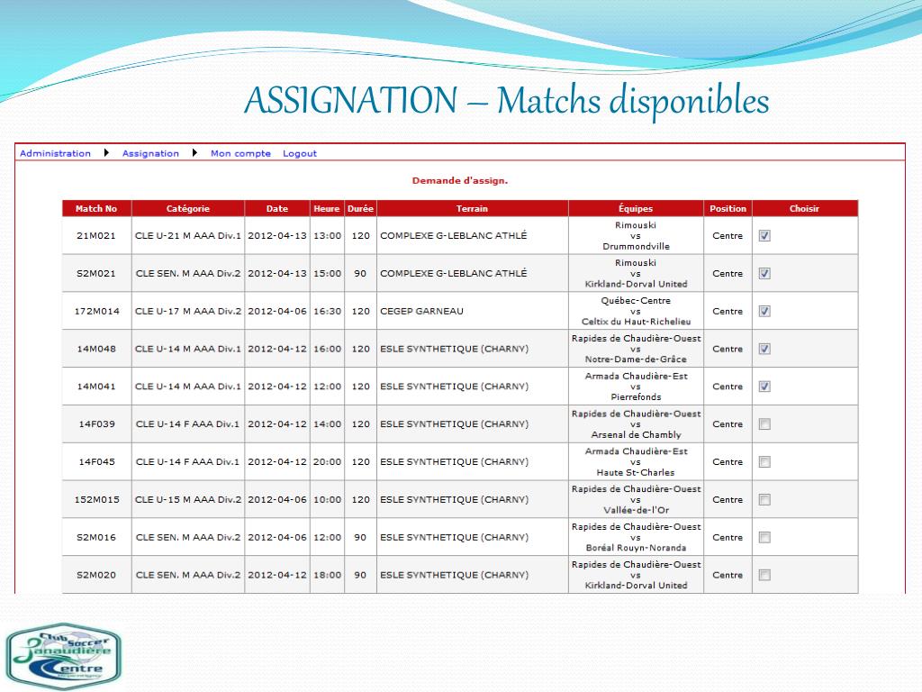This screenshot has height=692, width=922.
Task: Click team name Vallée-de-l'Or
Action: pyautogui.click(x=636, y=510)
